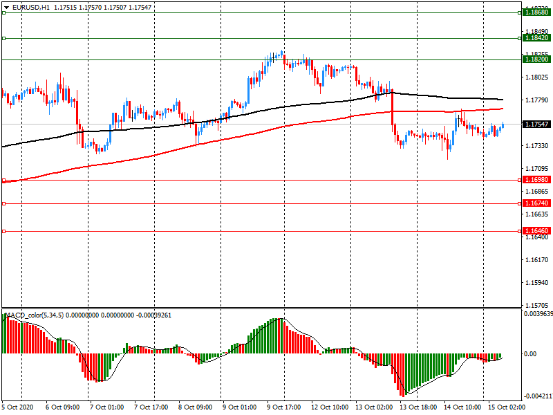
Task: Click the 1.17790 price scale value
Action: pos(537,100)
